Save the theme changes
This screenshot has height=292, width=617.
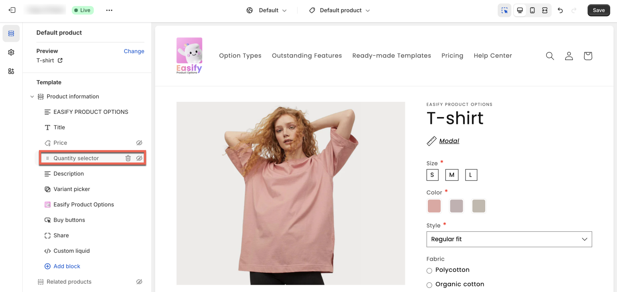coord(599,10)
